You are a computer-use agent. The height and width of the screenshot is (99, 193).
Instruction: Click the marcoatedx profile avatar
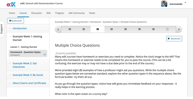(x=164, y=4)
